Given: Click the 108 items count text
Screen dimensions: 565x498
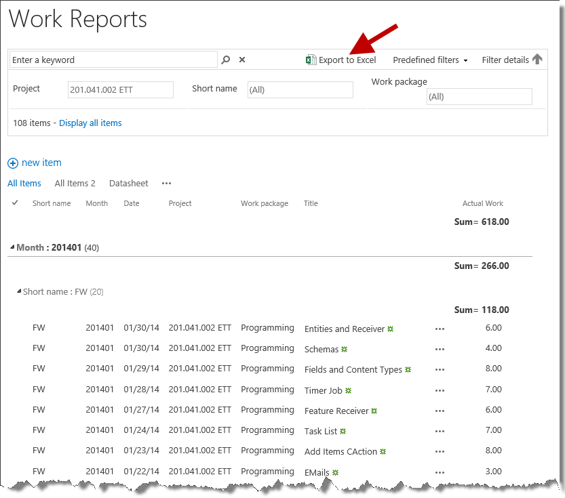Looking at the screenshot, I should pos(32,123).
